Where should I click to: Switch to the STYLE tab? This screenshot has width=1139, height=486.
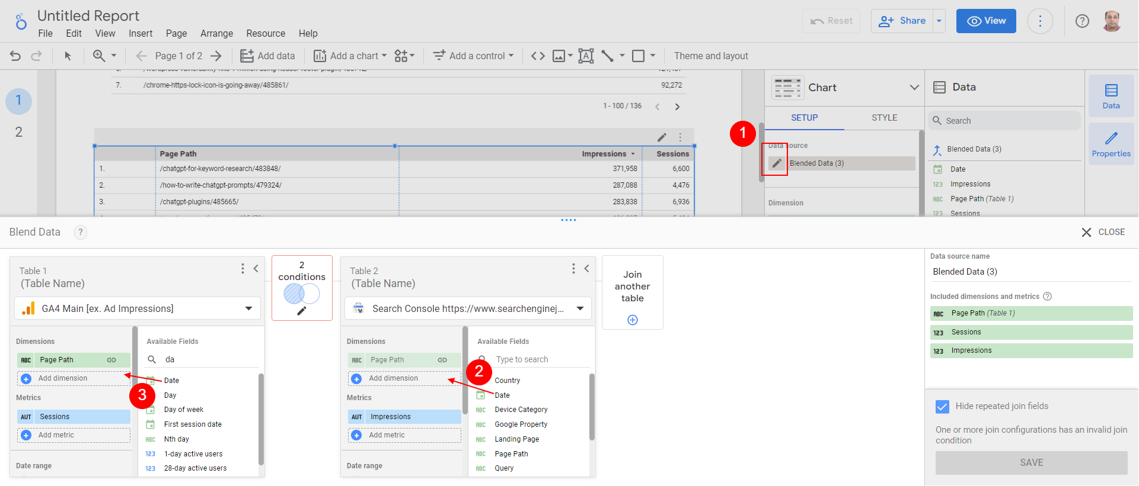point(884,118)
